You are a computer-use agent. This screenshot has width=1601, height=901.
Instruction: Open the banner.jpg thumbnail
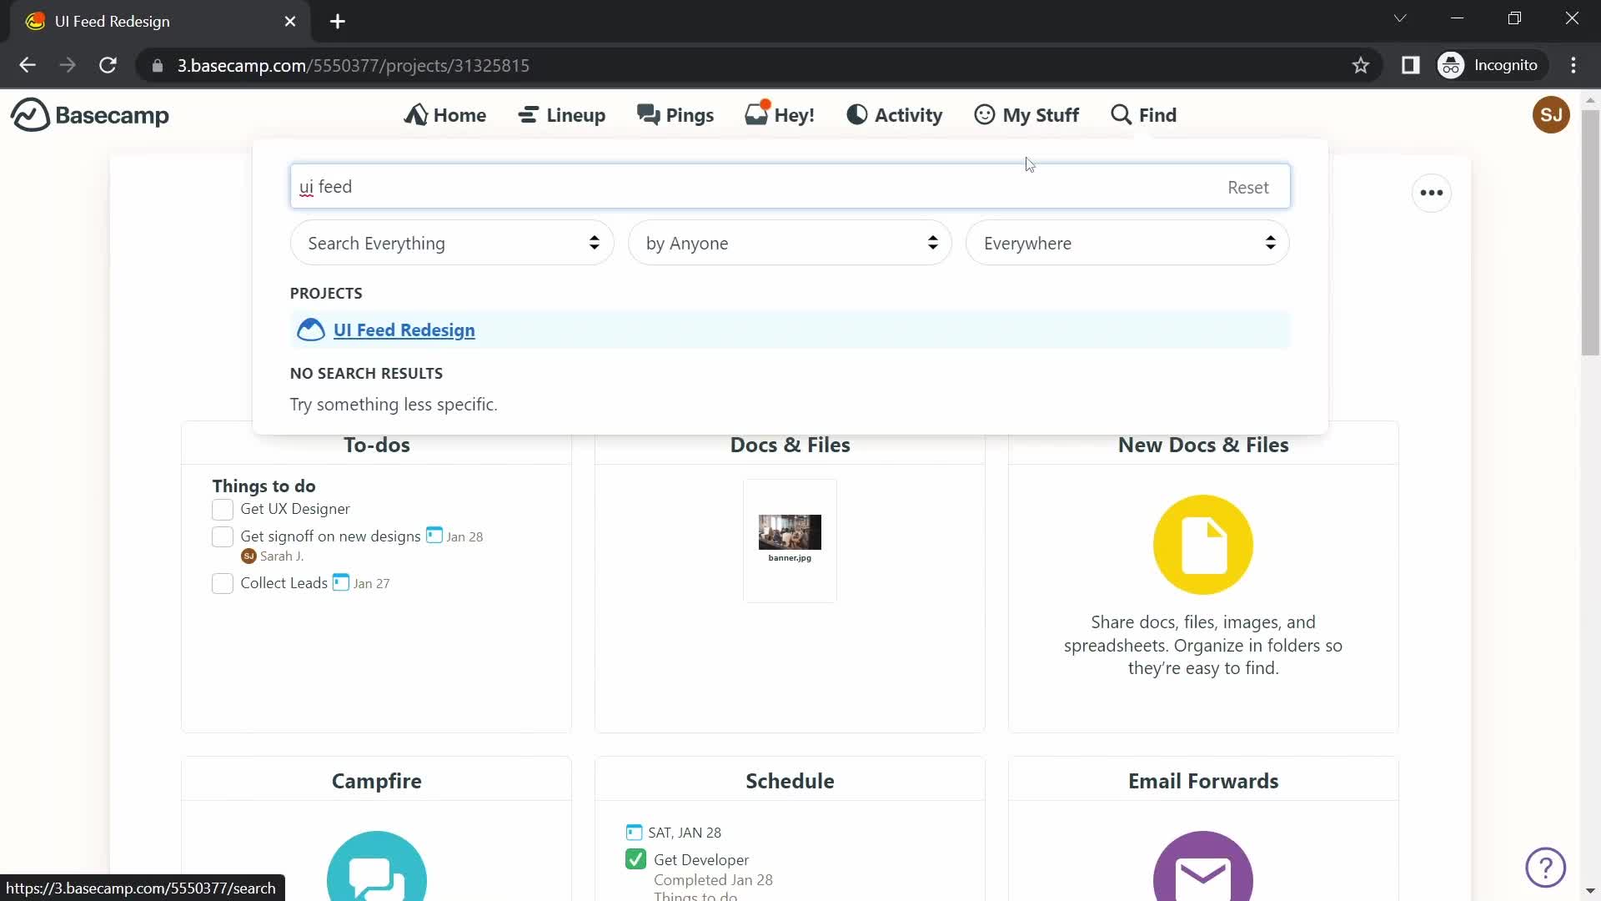coord(790,539)
